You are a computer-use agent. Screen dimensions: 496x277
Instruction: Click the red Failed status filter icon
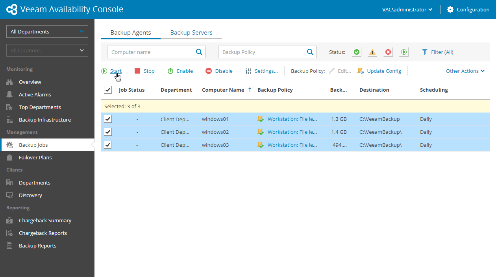(388, 52)
